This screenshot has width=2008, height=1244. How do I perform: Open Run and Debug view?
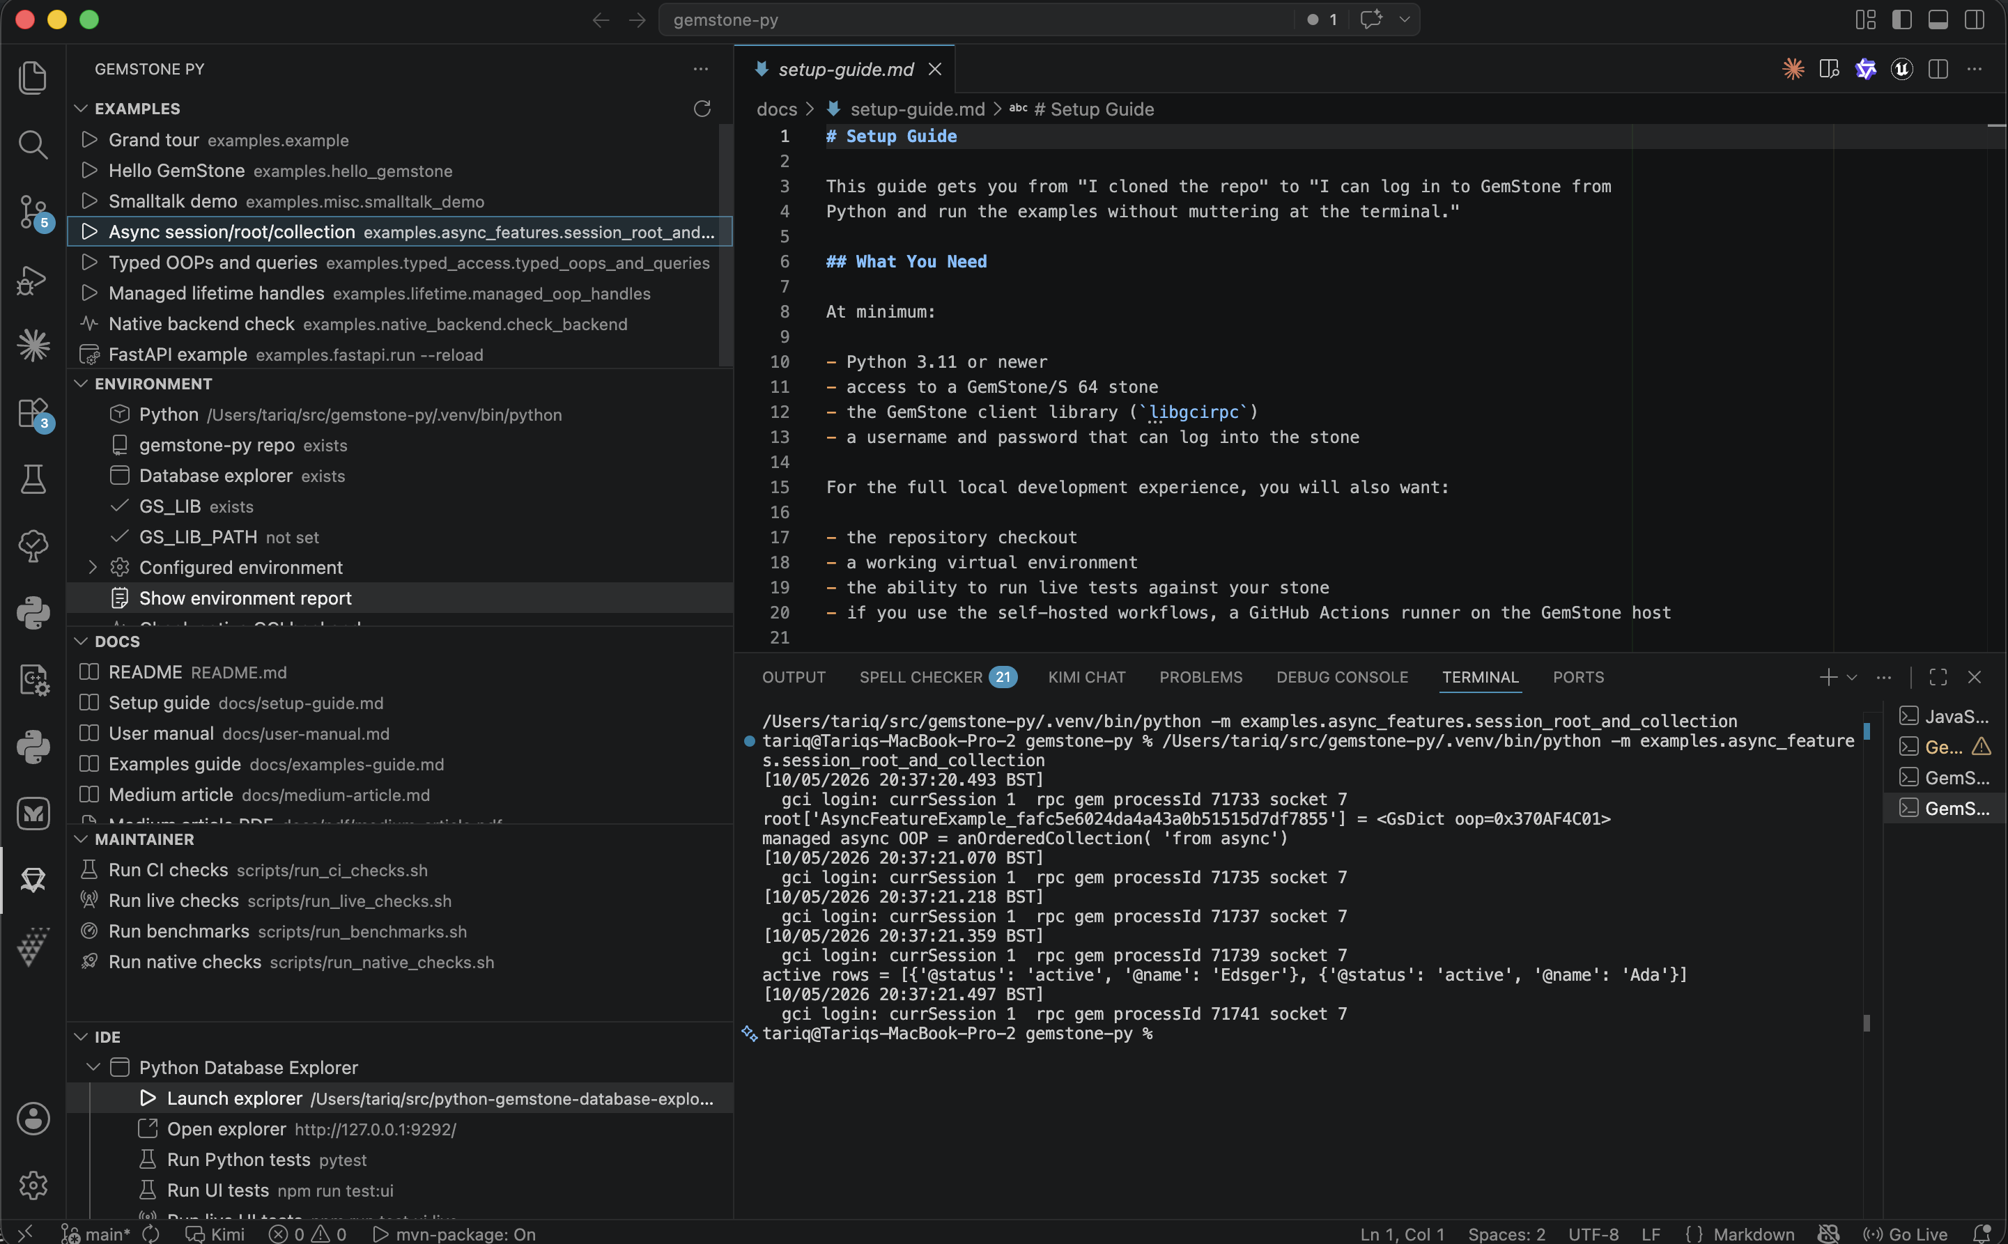click(33, 280)
